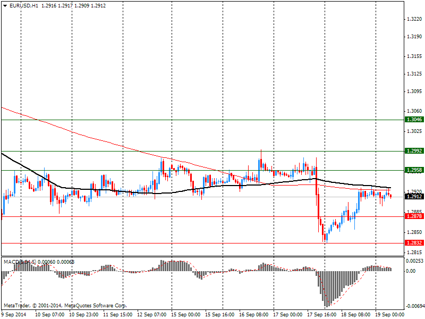Click the 1.3190 price axis value
This screenshot has width=425, height=319.
pos(414,37)
